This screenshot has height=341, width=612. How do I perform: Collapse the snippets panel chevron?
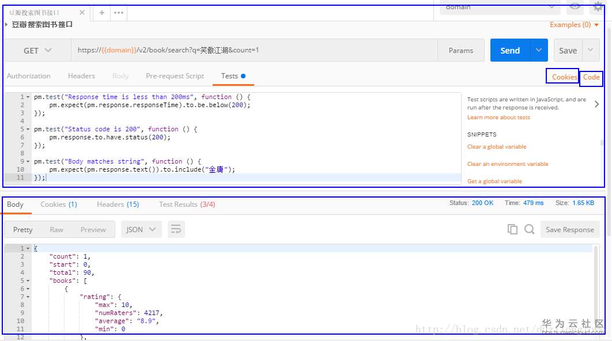596,104
